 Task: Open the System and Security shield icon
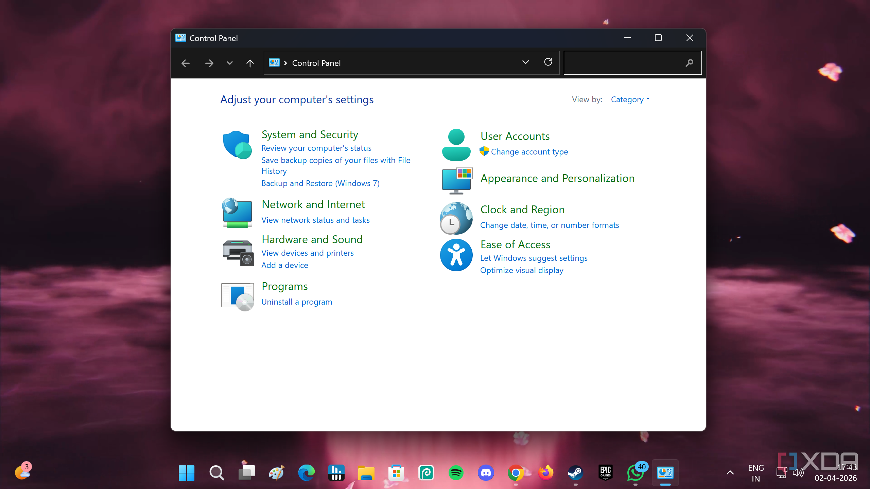point(237,145)
